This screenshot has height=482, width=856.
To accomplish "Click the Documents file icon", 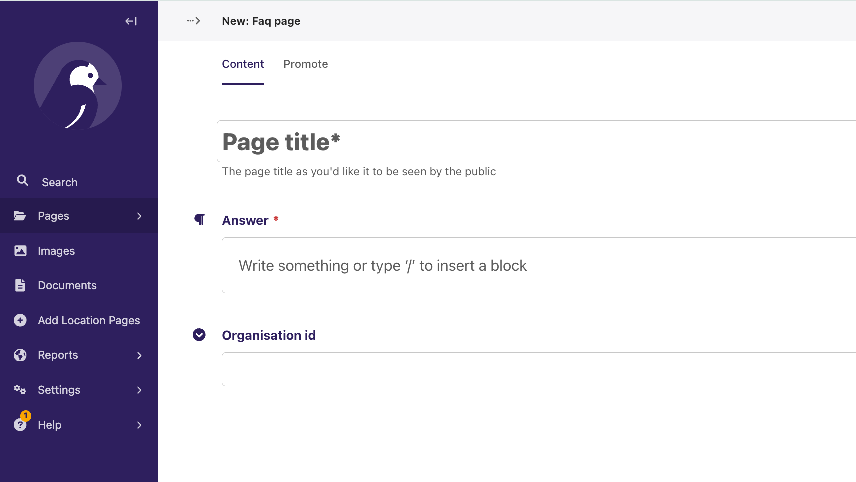I will click(x=20, y=285).
